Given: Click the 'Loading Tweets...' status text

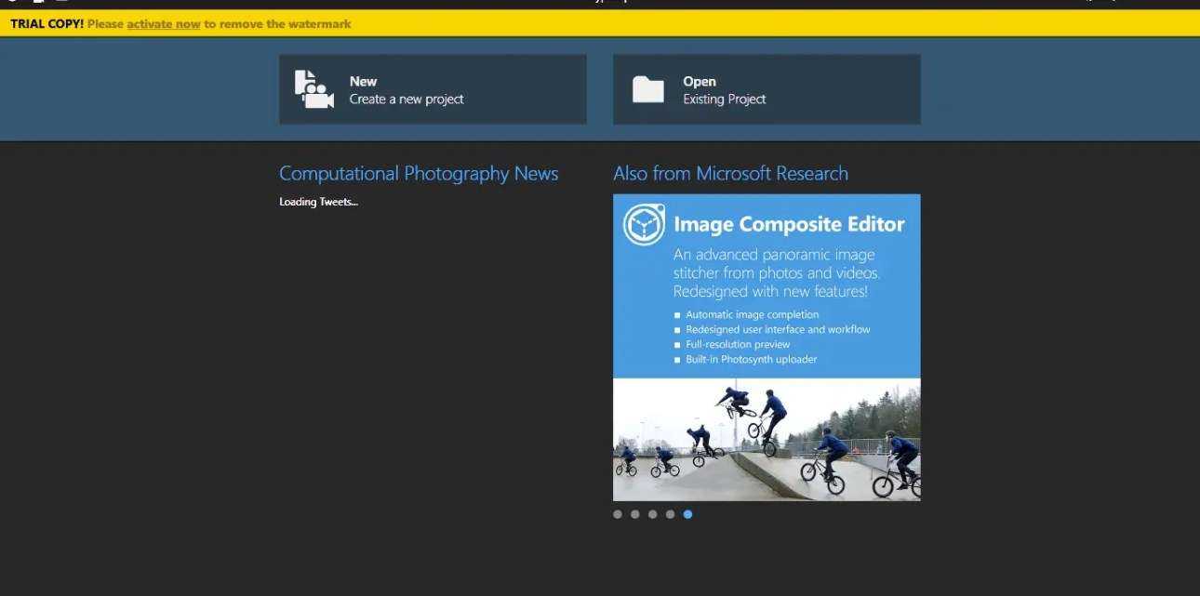Looking at the screenshot, I should click(x=318, y=202).
